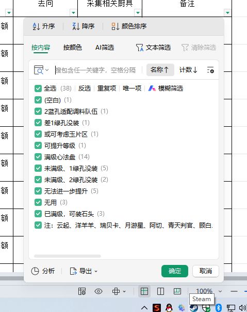Click 清除筛选 clear filter

click(199, 48)
